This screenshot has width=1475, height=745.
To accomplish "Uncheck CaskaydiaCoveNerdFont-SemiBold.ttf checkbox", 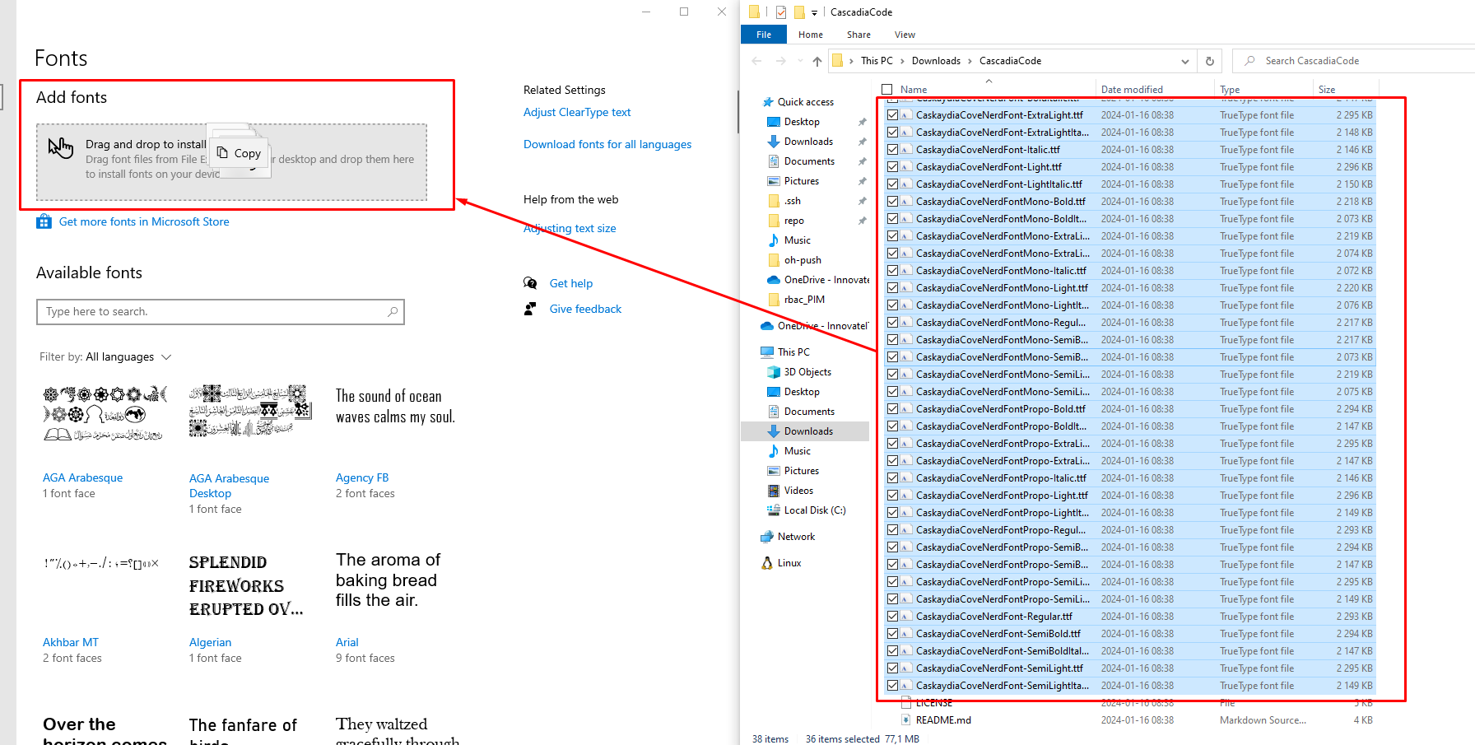I will tap(892, 634).
